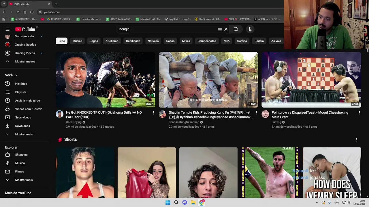Open the YouTube hamburger guide menu
The image size is (369, 207).
click(x=7, y=29)
